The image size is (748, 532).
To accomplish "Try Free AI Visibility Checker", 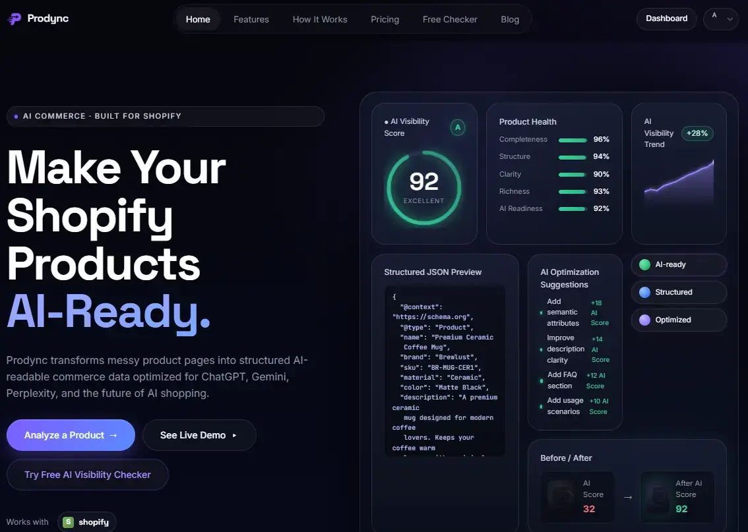I will 88,475.
